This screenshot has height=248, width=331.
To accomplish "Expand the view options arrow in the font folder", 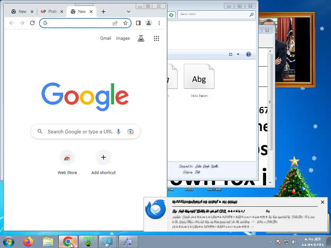I will (238, 54).
